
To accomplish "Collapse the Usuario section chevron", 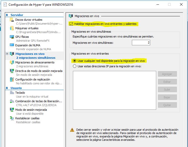I will coord(7,88).
